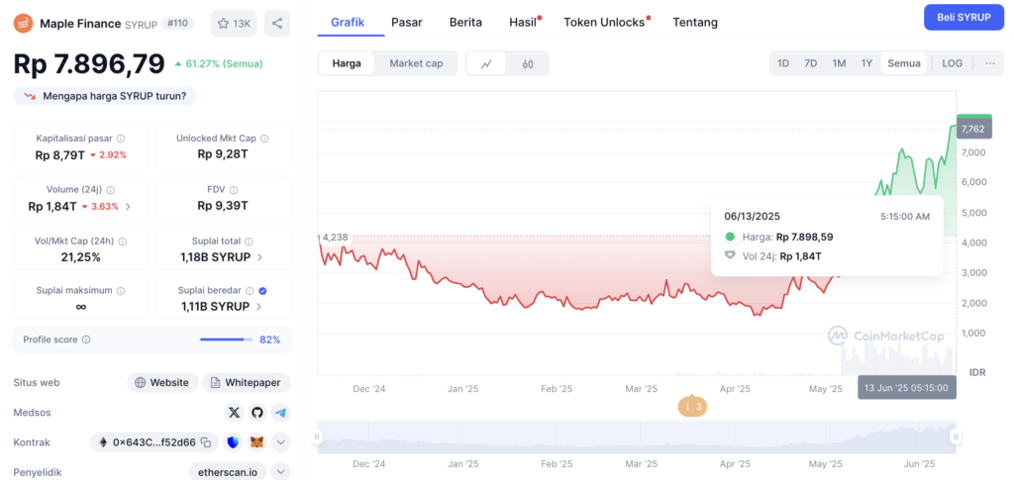Open the X (Twitter) social icon
Screen dimensions: 1014x480
pyautogui.click(x=234, y=412)
